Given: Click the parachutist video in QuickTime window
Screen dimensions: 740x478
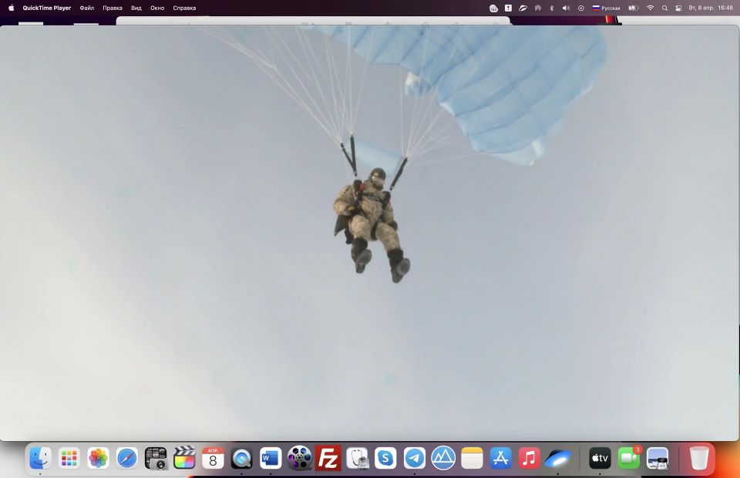Looking at the screenshot, I should 369,233.
